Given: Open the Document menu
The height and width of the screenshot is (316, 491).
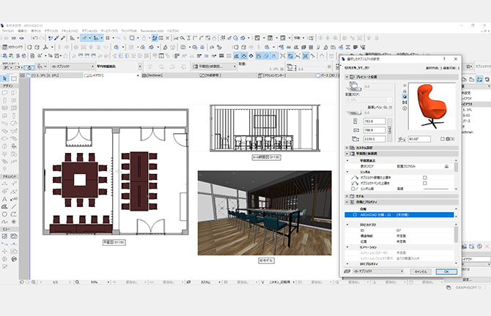Looking at the screenshot, I should [x=70, y=31].
